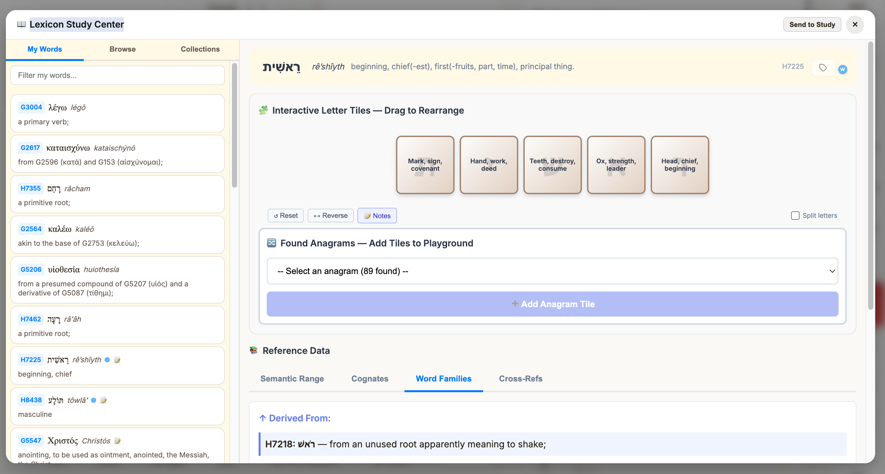
Task: Open the Select an anagram dropdown
Action: pyautogui.click(x=552, y=271)
